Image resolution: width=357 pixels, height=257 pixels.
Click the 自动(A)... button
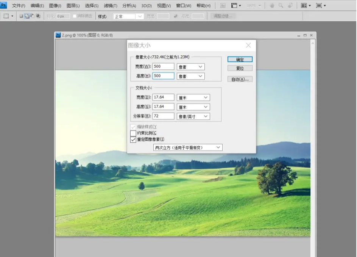[240, 79]
